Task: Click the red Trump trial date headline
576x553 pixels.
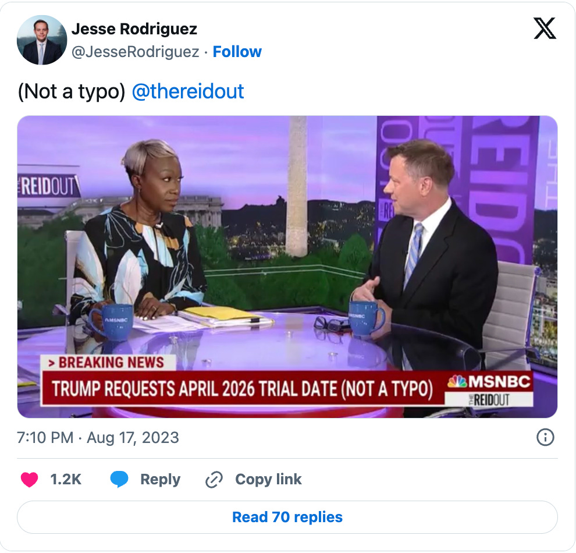Action: click(243, 389)
